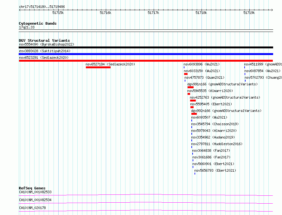This screenshot has width=282, height=215.
Task: Open nsv5595405 (Ebert2021) label
Action: click(x=211, y=104)
